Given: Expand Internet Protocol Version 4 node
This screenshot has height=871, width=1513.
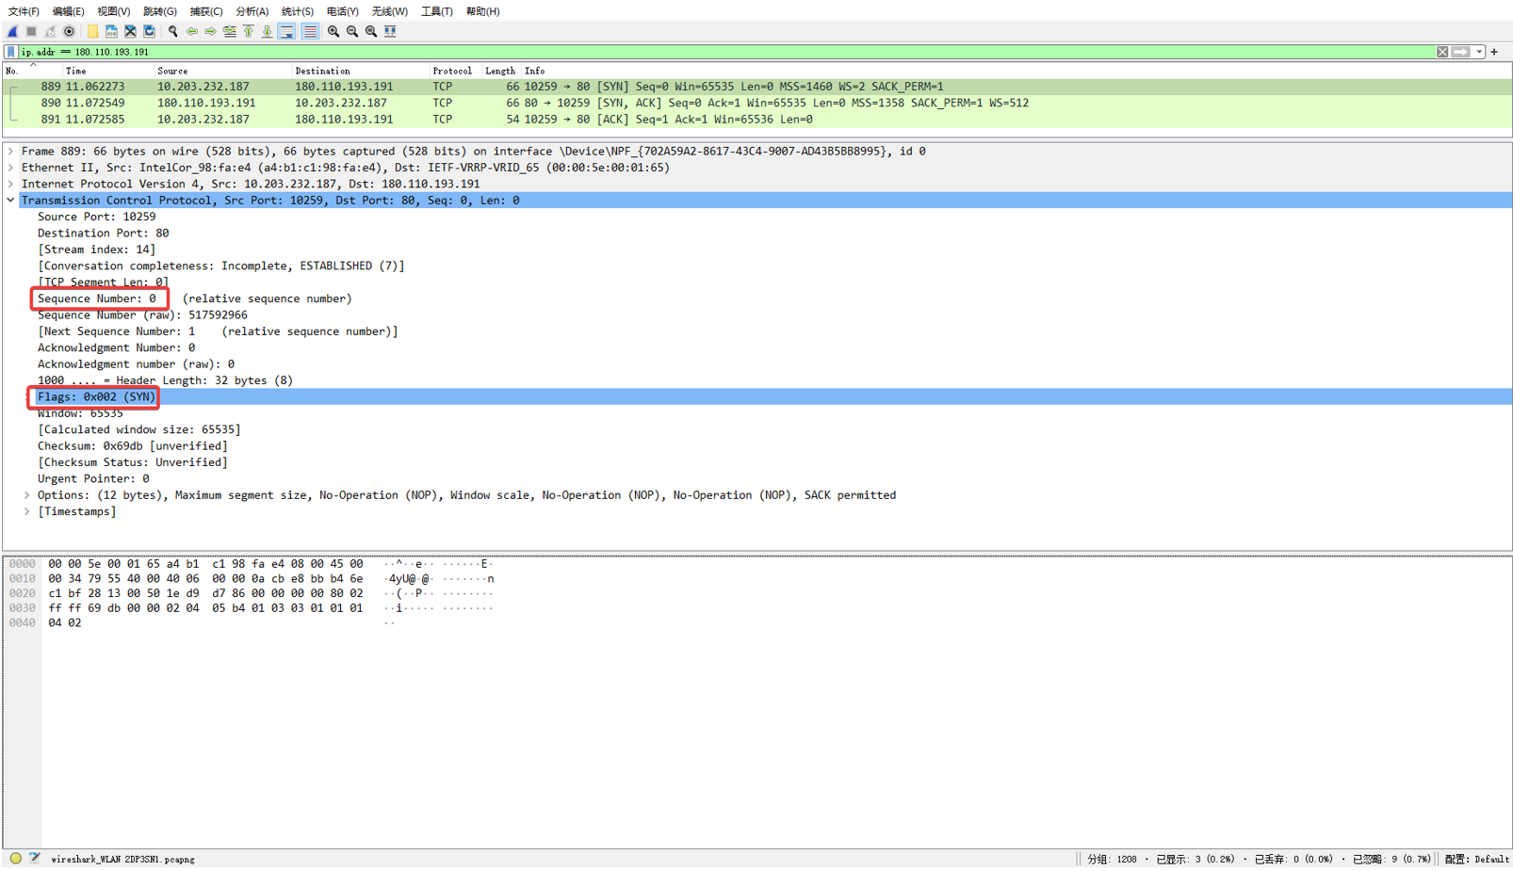Looking at the screenshot, I should 11,184.
